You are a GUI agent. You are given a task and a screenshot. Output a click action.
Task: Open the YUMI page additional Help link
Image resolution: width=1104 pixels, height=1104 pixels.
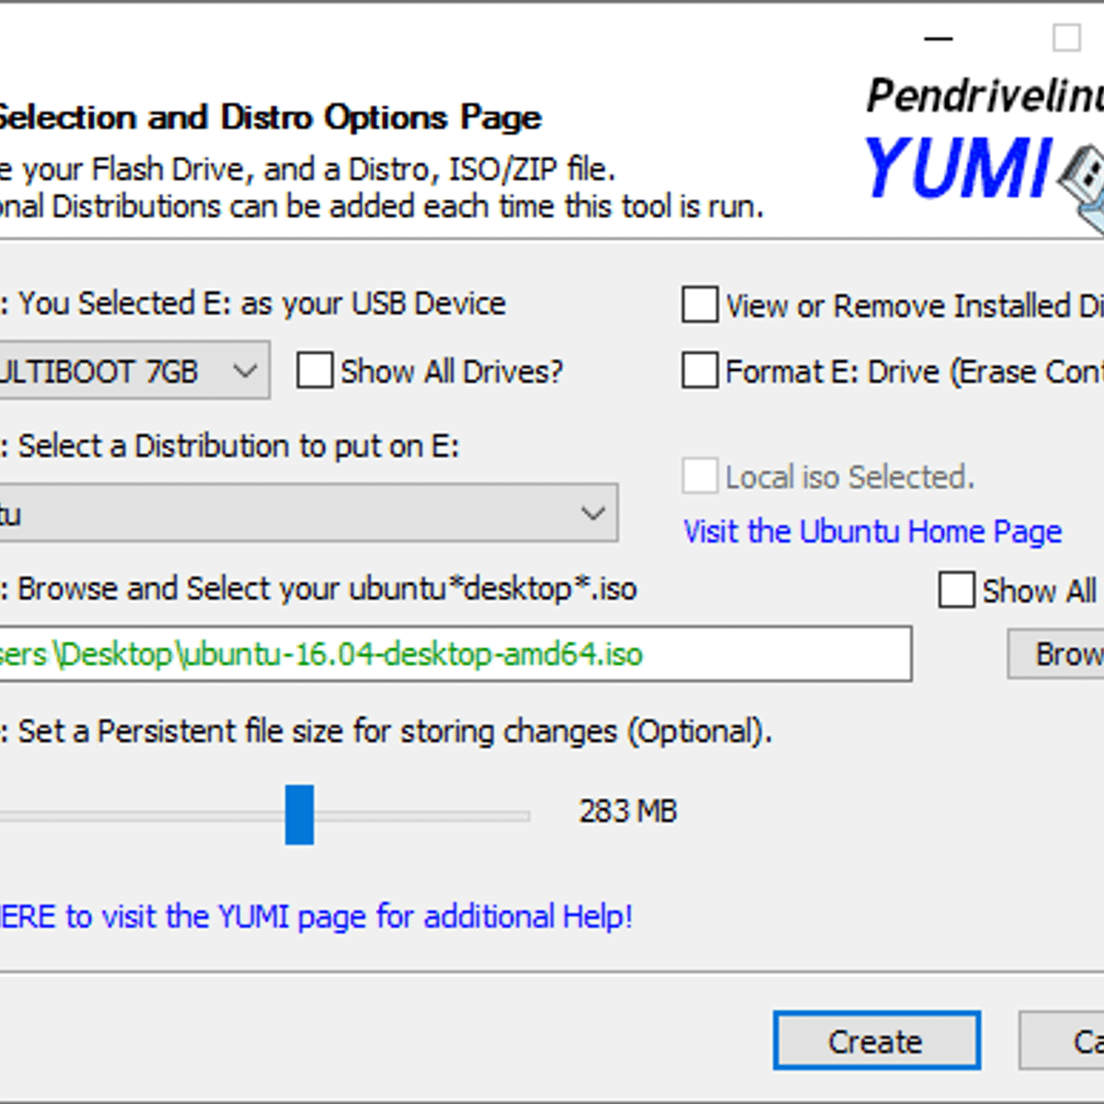click(x=316, y=916)
